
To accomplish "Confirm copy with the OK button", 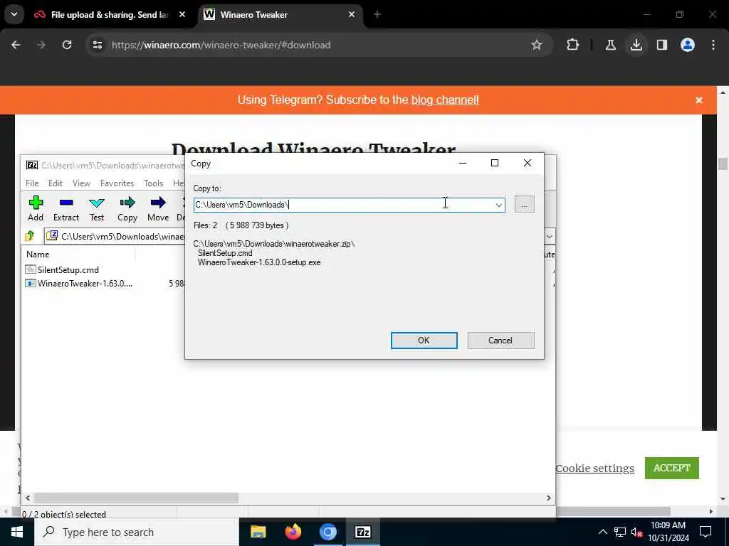I will (424, 341).
